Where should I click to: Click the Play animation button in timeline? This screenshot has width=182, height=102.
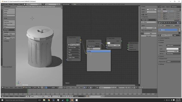point(69,96)
